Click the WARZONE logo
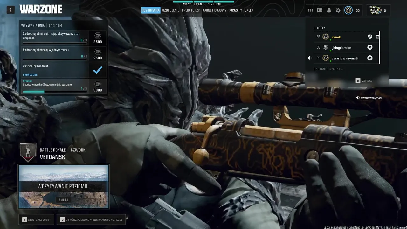 pyautogui.click(x=41, y=10)
